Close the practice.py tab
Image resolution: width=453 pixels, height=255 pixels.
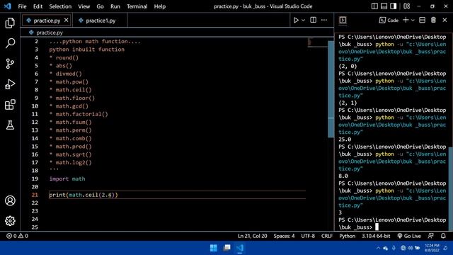click(66, 21)
